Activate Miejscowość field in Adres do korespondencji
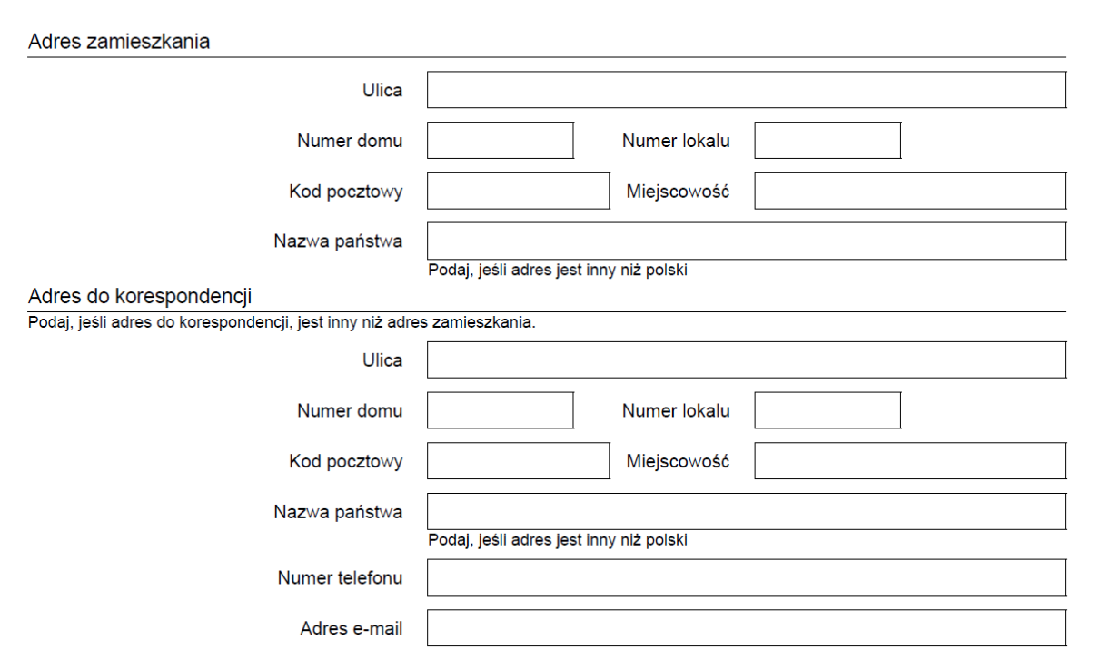This screenshot has width=1120, height=669. (x=910, y=461)
